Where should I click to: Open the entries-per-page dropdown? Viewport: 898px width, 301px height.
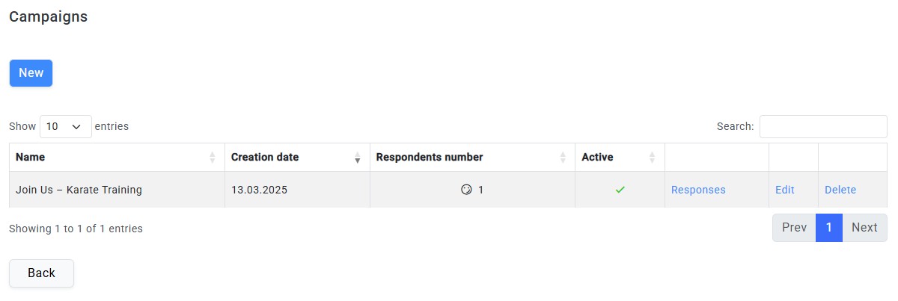coord(65,126)
